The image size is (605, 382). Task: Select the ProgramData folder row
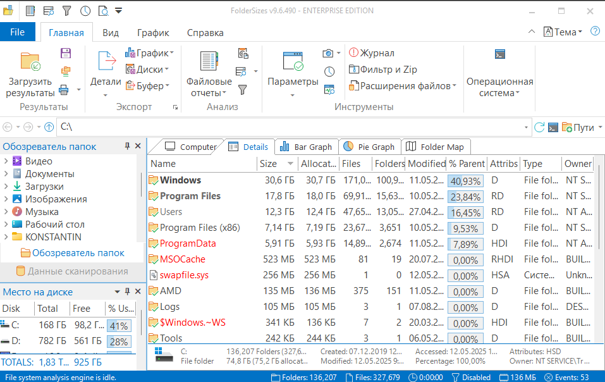370,243
